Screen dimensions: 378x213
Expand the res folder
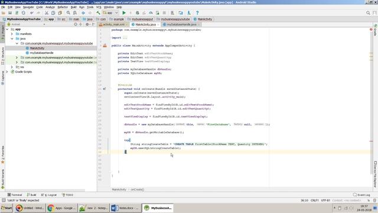coord(12,67)
